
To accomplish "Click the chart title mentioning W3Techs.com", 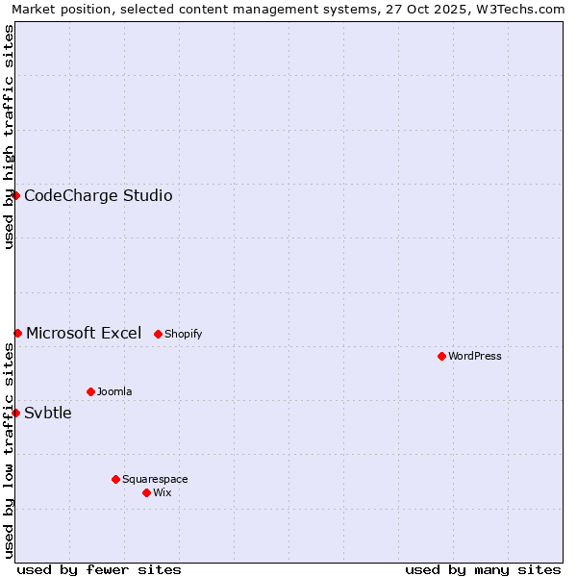I will [x=288, y=9].
